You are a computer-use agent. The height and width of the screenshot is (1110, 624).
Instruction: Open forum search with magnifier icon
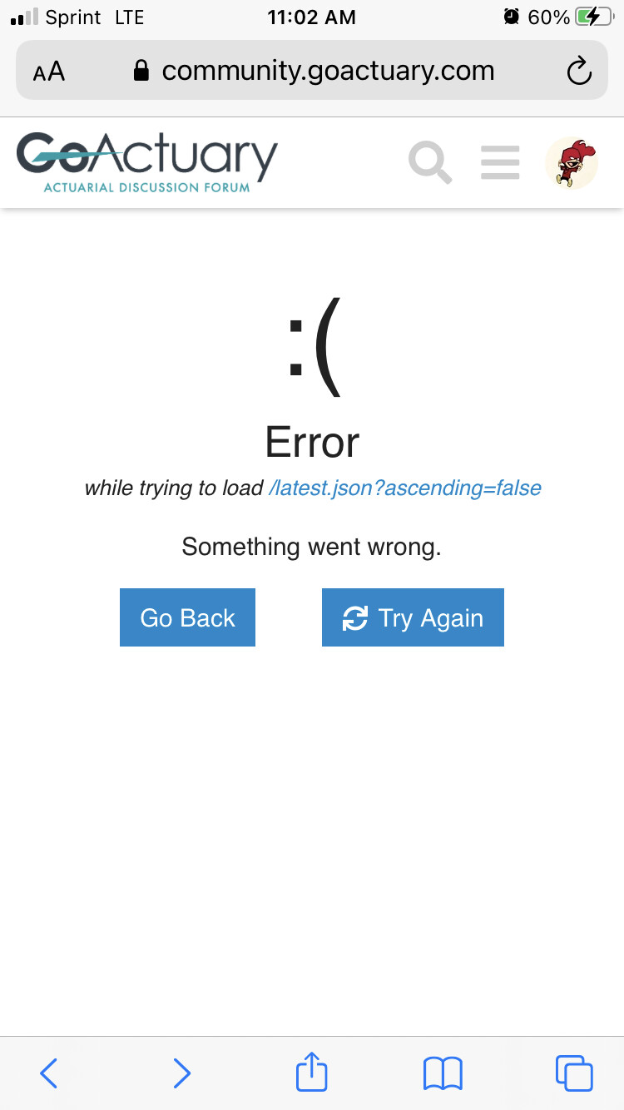[430, 162]
